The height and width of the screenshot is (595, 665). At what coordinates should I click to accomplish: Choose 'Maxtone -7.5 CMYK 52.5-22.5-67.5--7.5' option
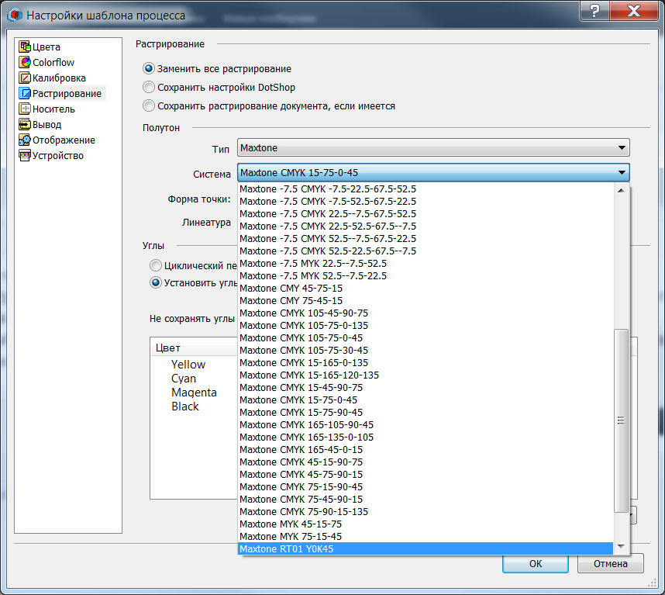point(426,251)
